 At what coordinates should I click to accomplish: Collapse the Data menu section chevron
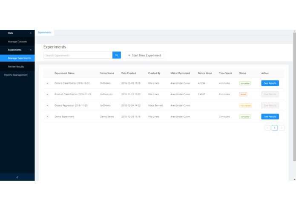coord(31,33)
